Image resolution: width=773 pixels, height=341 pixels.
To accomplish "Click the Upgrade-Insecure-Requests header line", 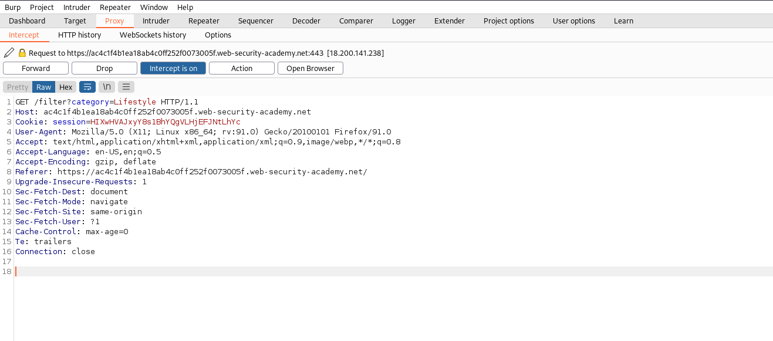I will 81,181.
